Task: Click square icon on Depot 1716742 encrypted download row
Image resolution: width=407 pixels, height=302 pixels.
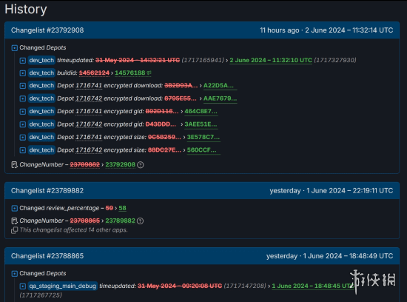Action: tap(23, 98)
